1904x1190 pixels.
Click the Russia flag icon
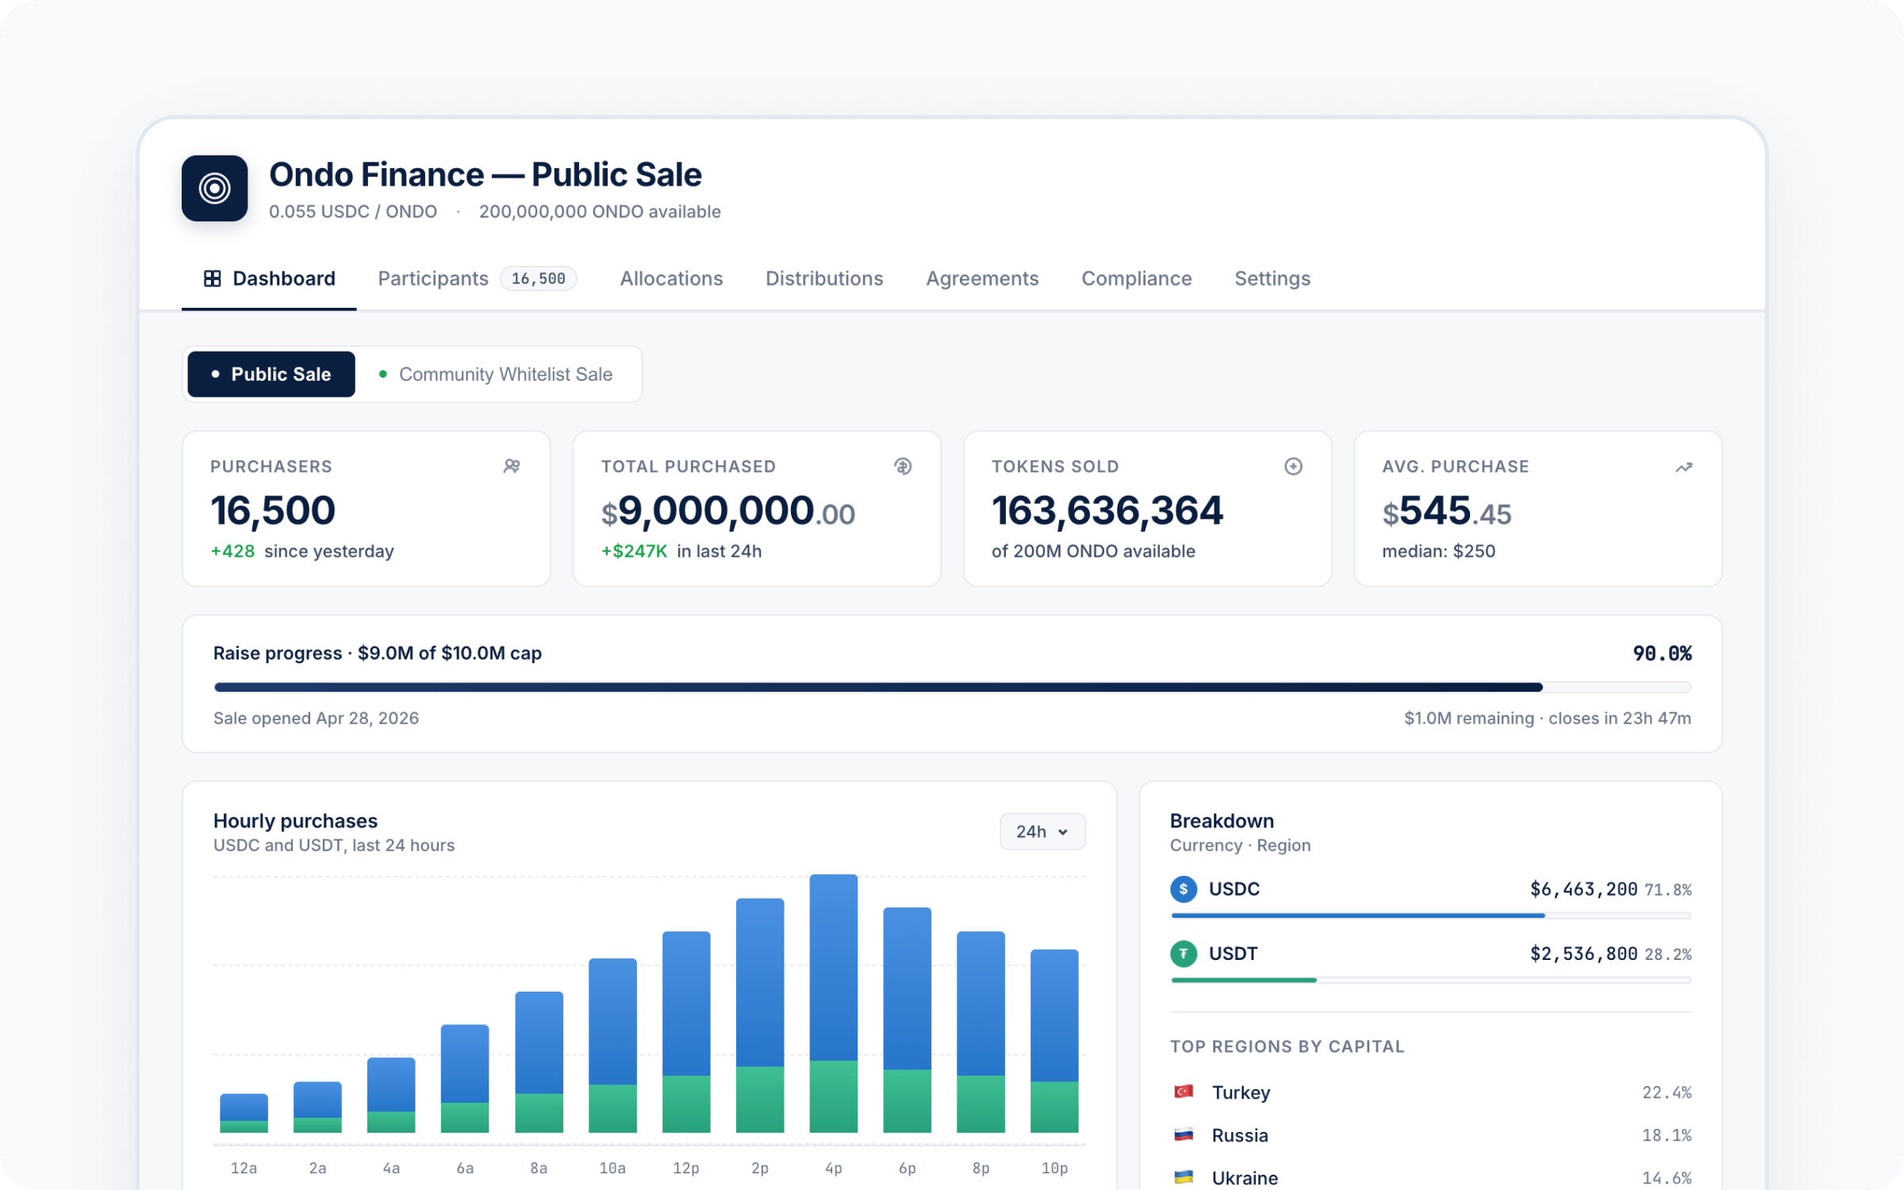tap(1184, 1134)
